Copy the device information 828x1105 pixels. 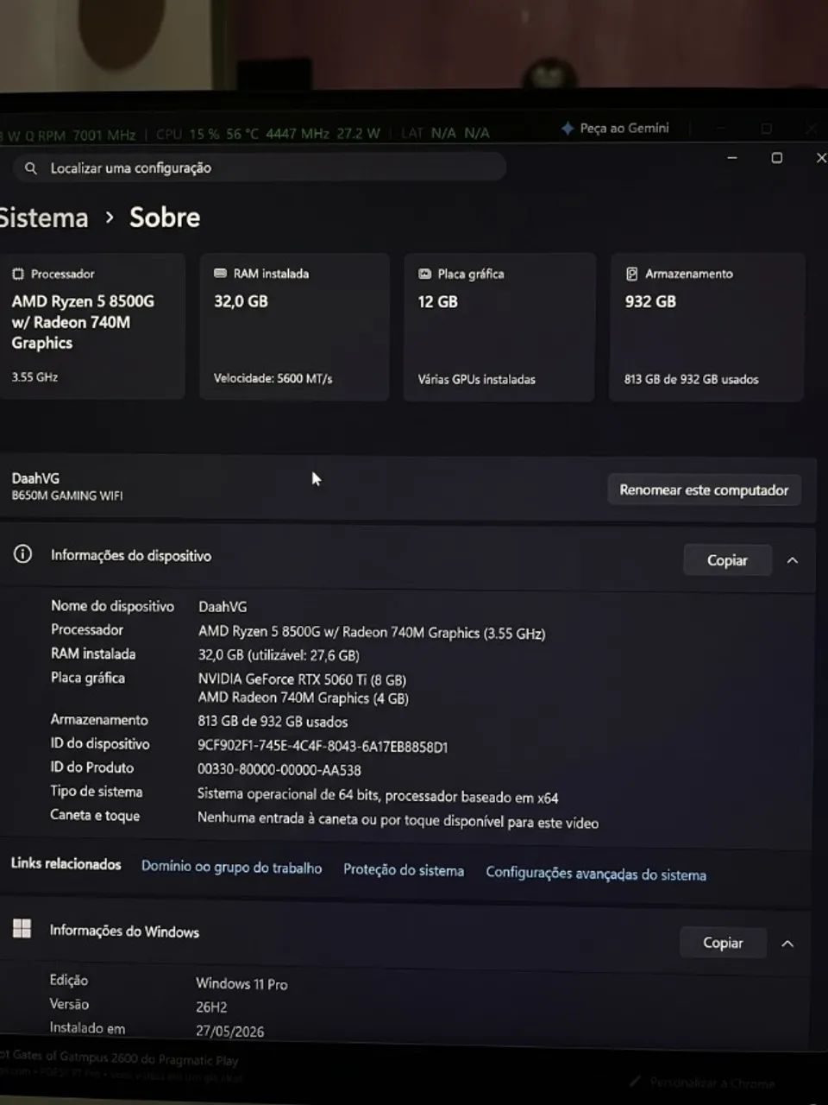tap(727, 560)
